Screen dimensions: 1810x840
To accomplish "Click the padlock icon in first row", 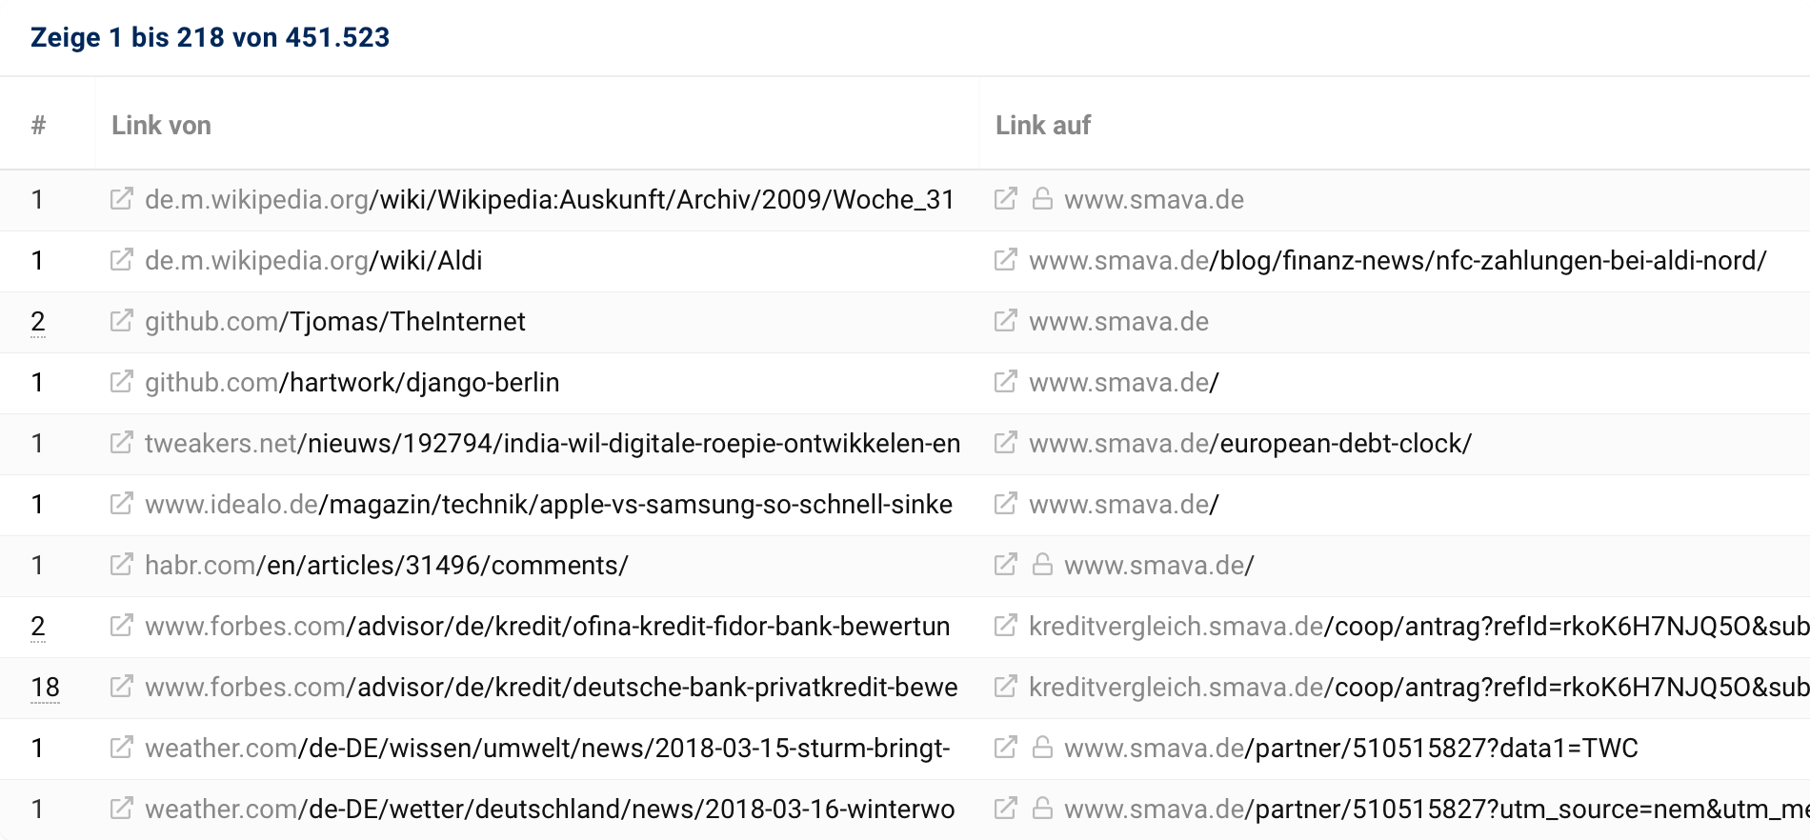I will point(1042,199).
